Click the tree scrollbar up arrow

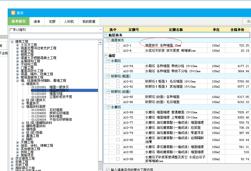point(100,42)
